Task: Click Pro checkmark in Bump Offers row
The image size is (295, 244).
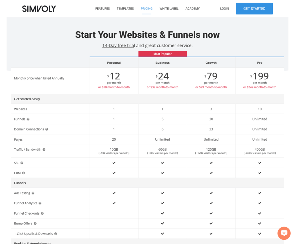Action: click(x=260, y=224)
